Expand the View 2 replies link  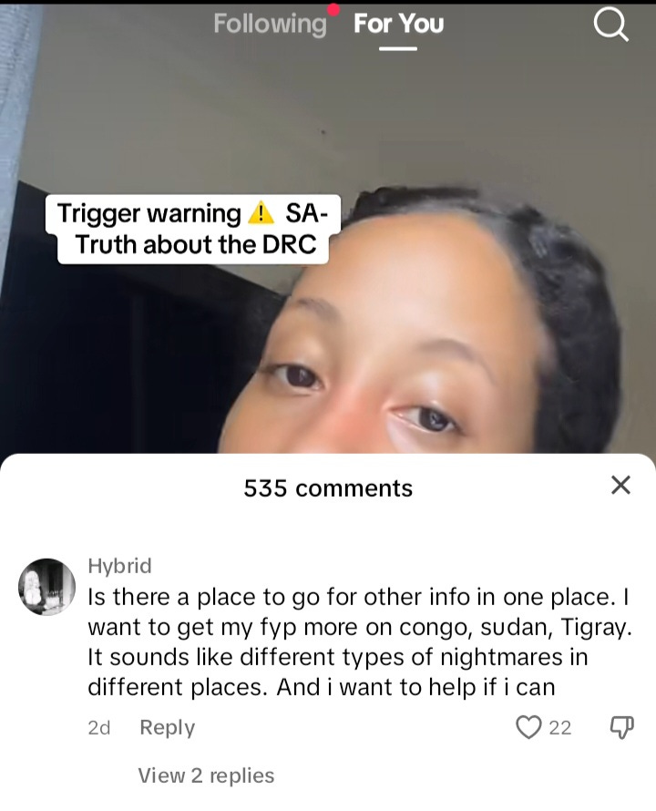coord(206,775)
